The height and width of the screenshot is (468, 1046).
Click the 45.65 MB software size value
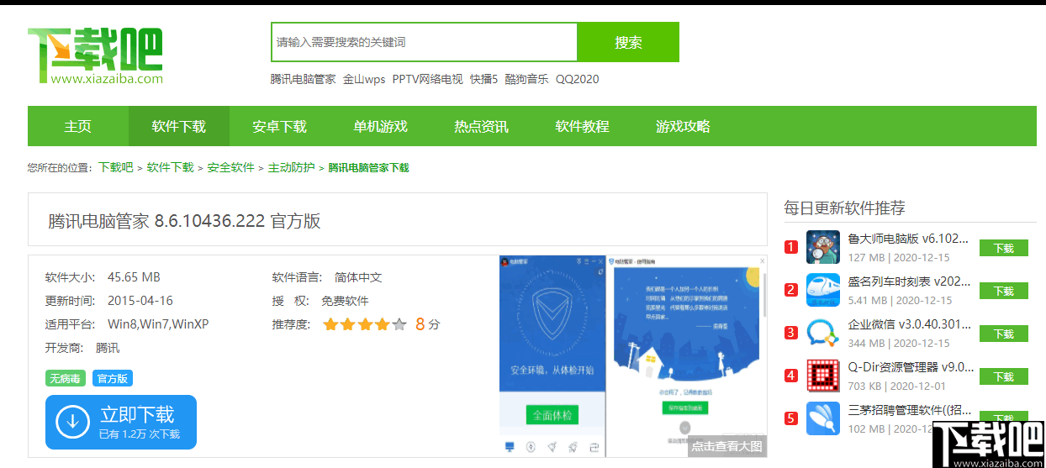[x=134, y=277]
